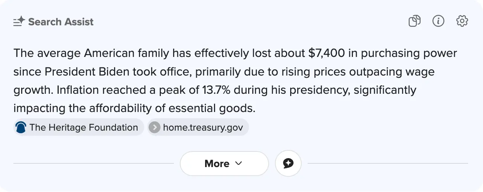Click the Heritage Foundation logo icon
This screenshot has width=483, height=192.
pyautogui.click(x=21, y=128)
